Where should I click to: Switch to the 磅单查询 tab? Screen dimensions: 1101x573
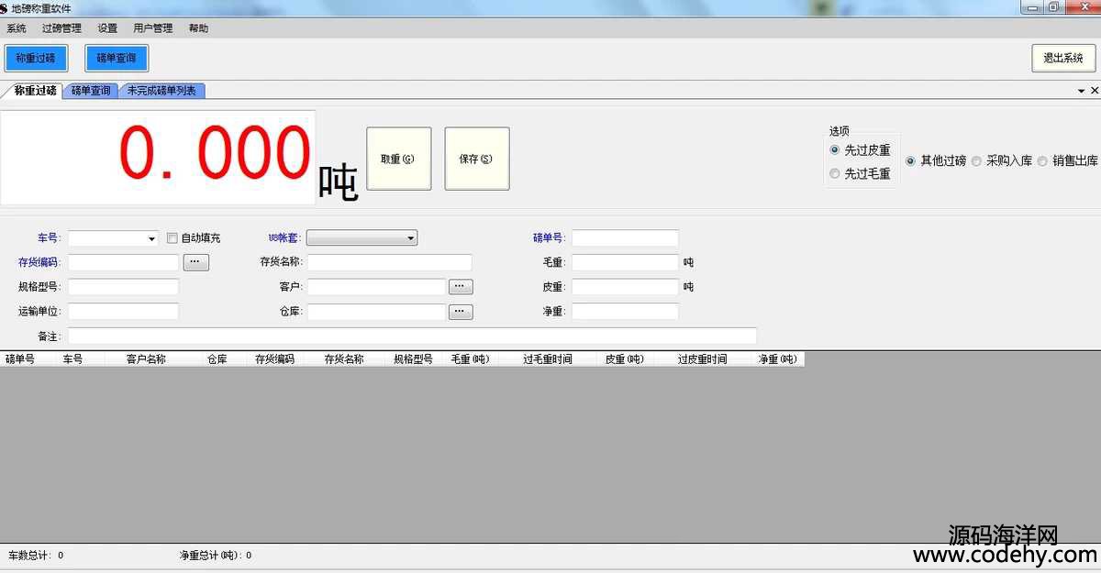point(91,91)
